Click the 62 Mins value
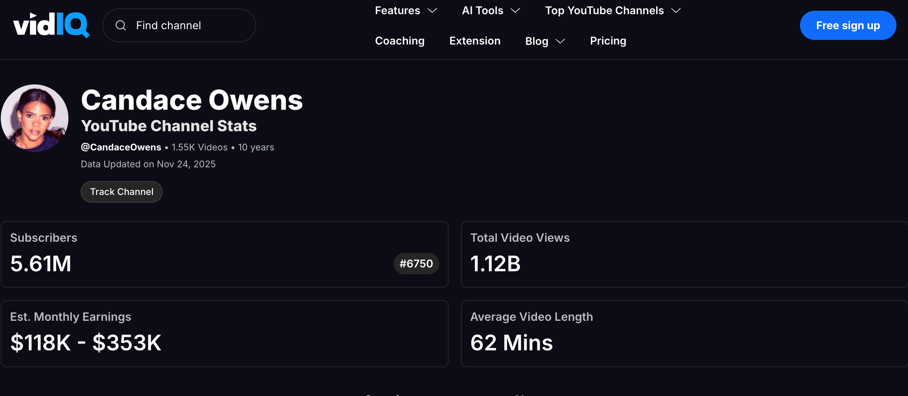The height and width of the screenshot is (396, 908). [512, 343]
